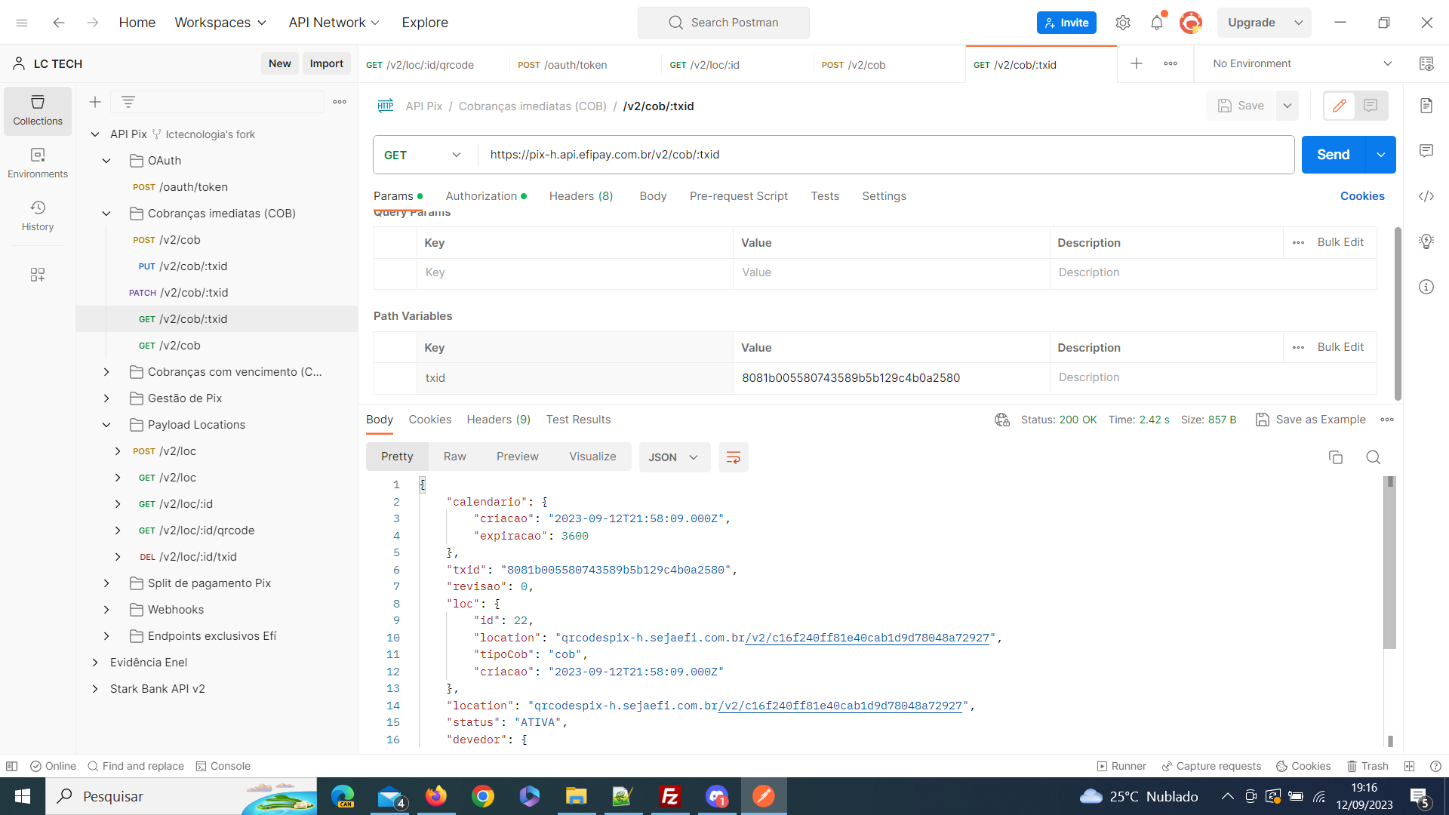
Task: Toggle the Visualize response view
Action: [592, 456]
